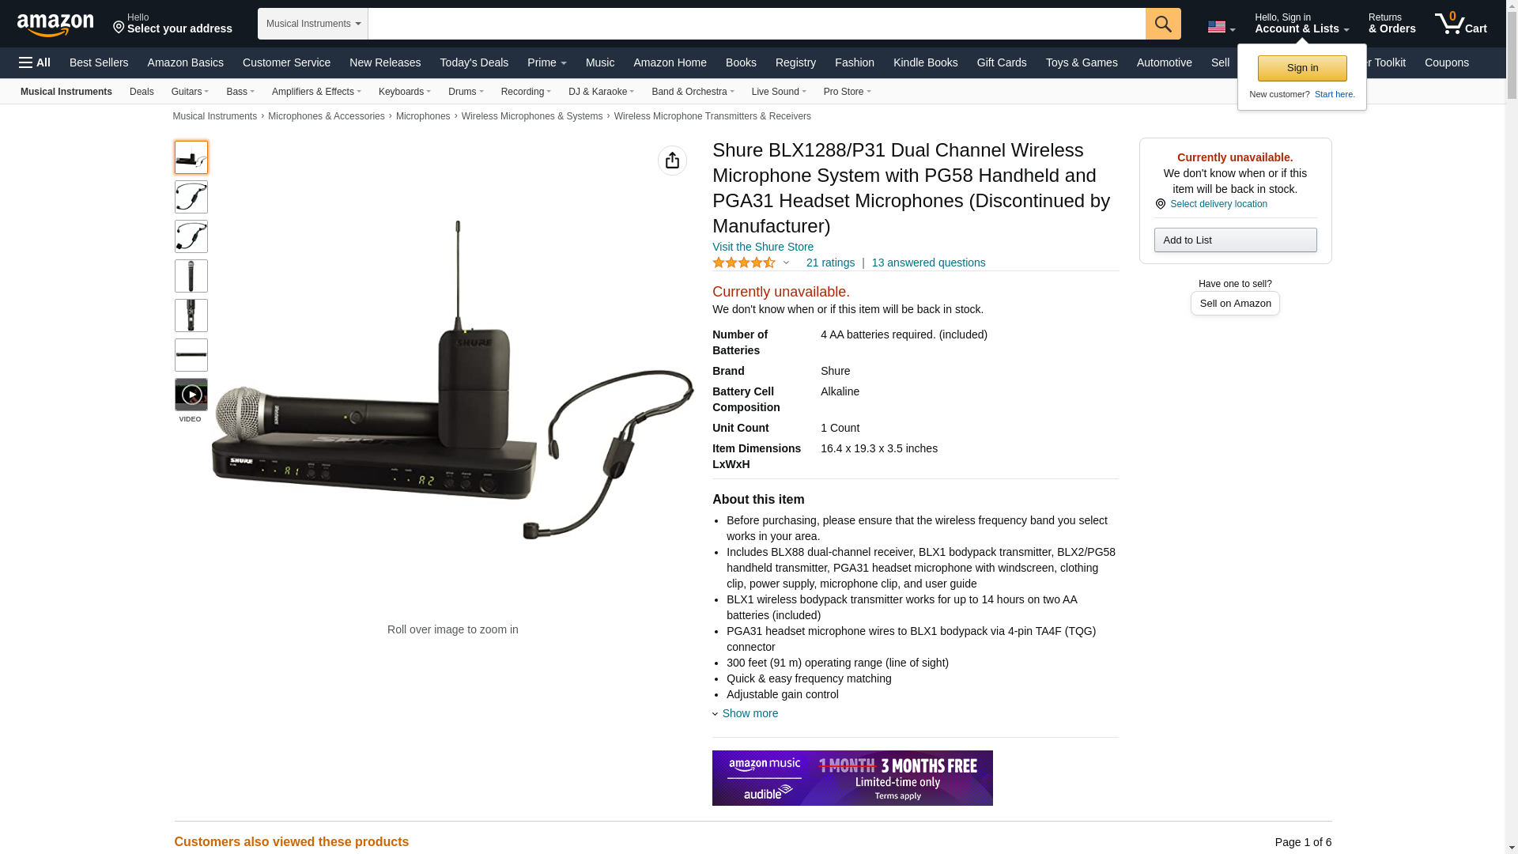Open the Today's Deals tab
Screen dimensions: 1518x854
pyautogui.click(x=474, y=62)
